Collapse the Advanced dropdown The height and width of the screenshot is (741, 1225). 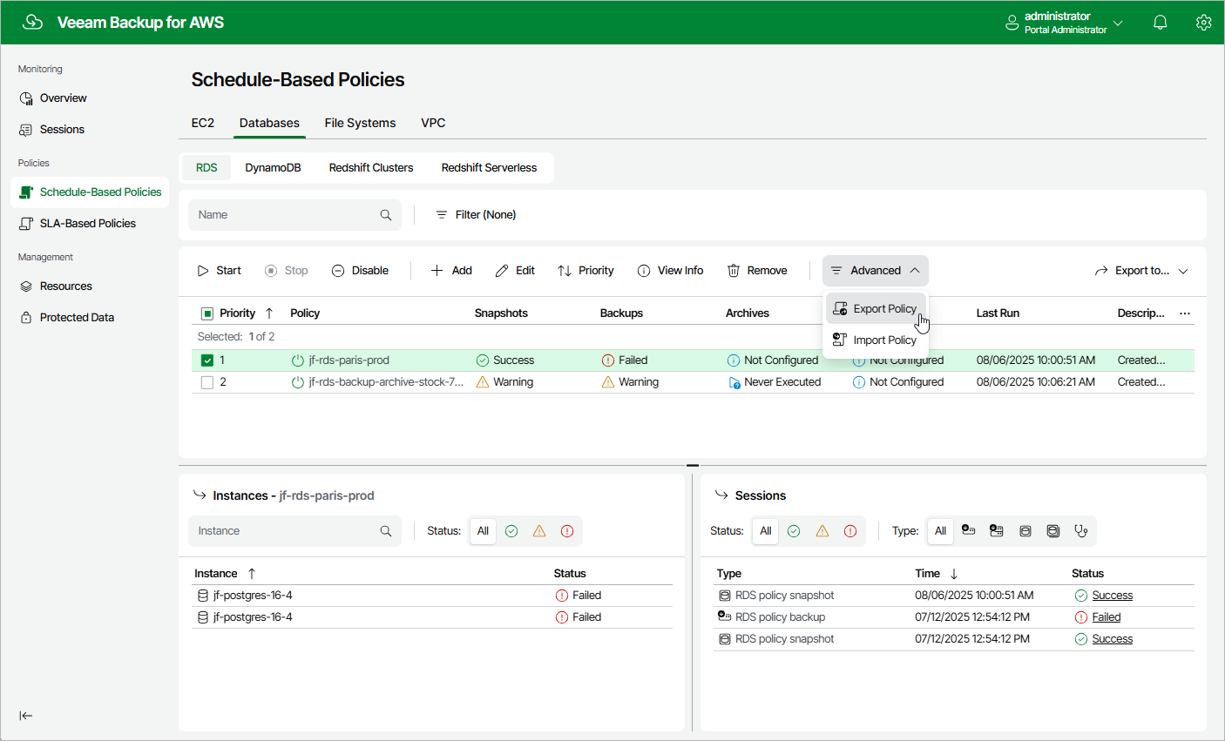(876, 271)
